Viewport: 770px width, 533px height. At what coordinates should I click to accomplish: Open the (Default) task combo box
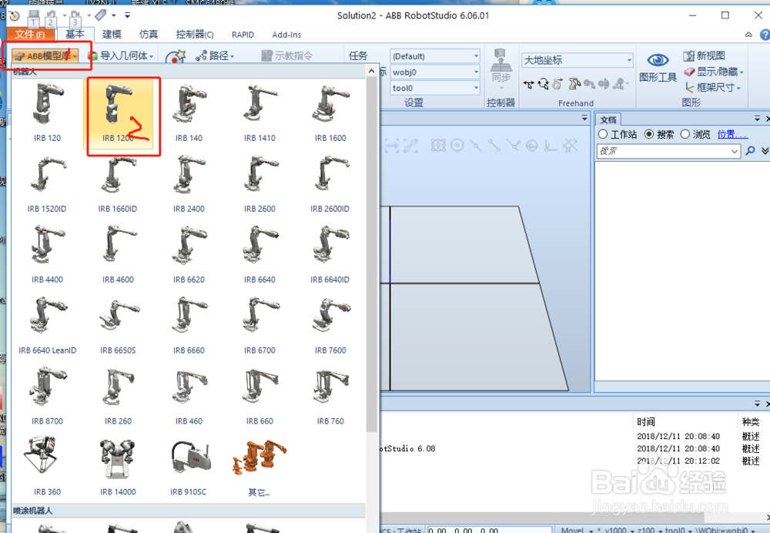[435, 56]
